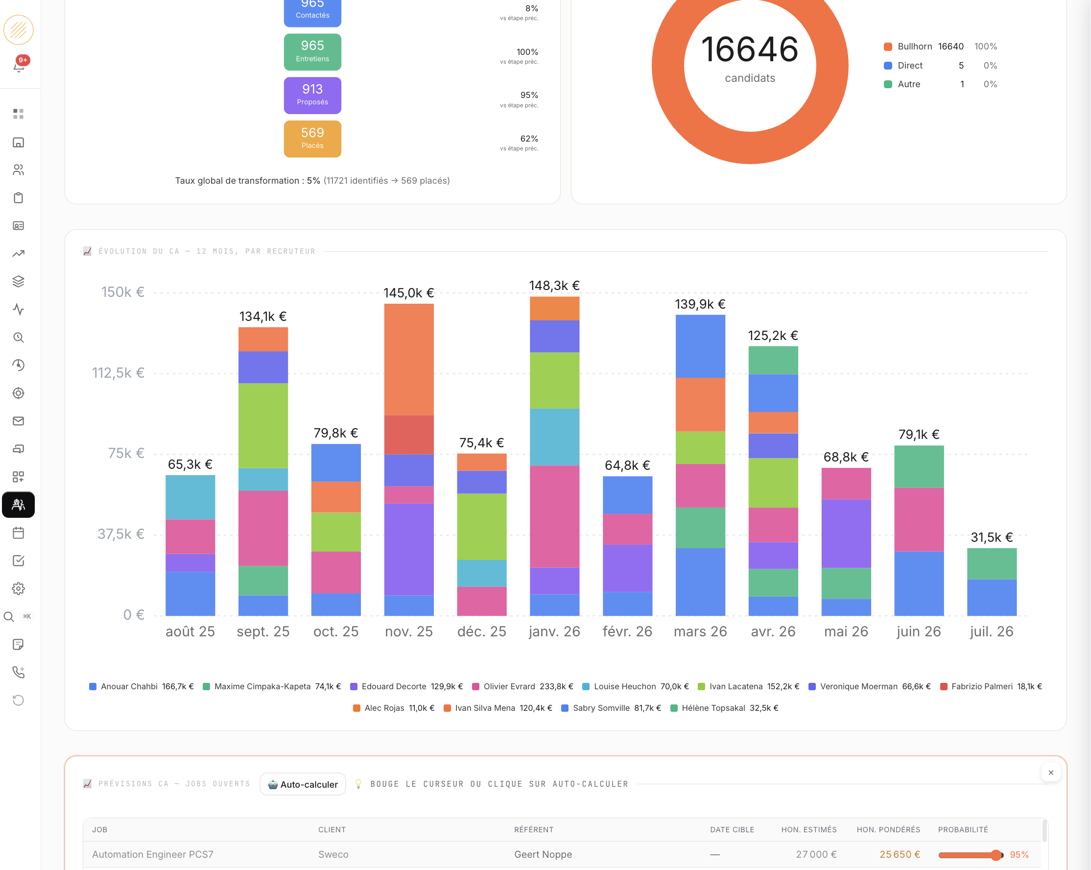
Task: Open the users icon in sidebar
Action: coord(19,170)
